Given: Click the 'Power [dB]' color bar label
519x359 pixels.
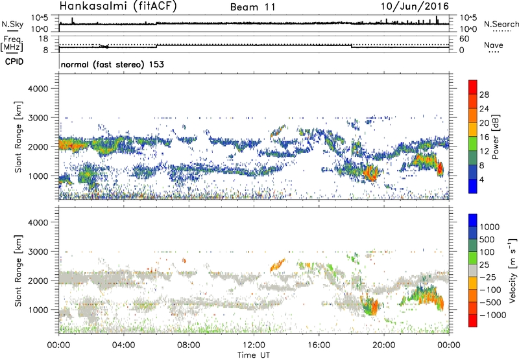Looking at the screenshot, I should point(495,137).
